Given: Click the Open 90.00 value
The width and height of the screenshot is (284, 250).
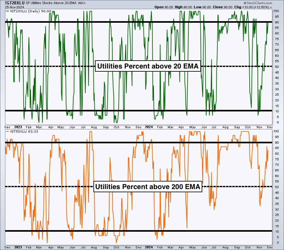Looking at the screenshot, I should tap(164, 7).
